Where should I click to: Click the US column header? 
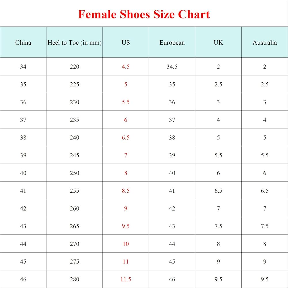(x=126, y=43)
